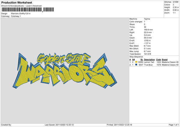Screen dimensions: 180x127
Task: Select 'Madeira Classic 40' in True Blue row
Action: click(x=170, y=65)
